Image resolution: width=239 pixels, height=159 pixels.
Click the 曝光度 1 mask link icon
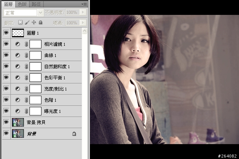click(26, 111)
